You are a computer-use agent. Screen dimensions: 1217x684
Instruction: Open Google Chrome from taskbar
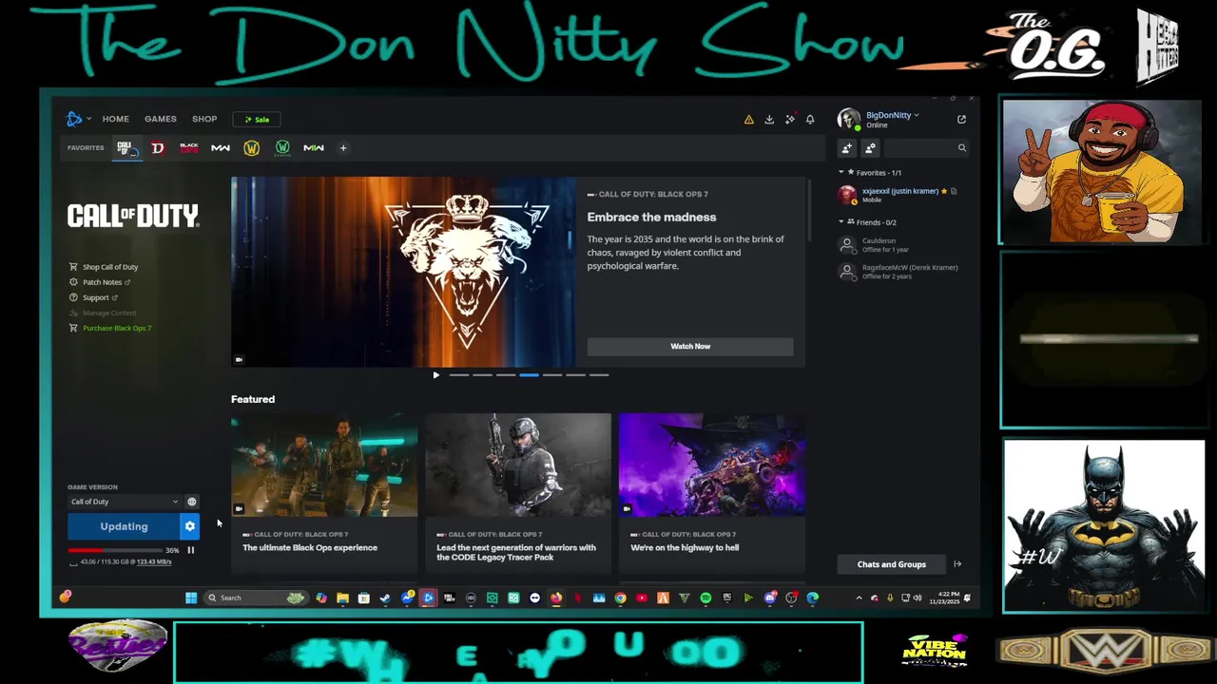[x=620, y=598]
